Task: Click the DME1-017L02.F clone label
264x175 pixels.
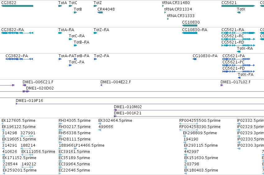Action: coord(235,82)
